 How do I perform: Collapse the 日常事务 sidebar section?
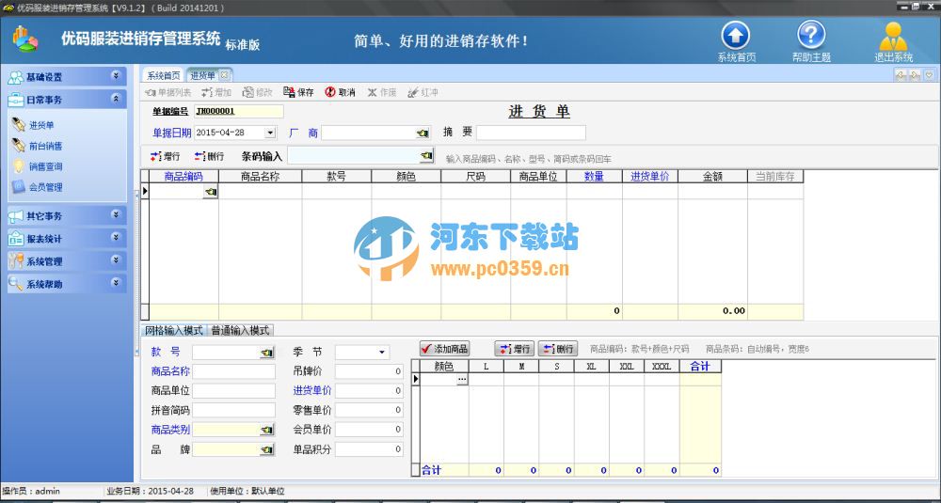pos(116,99)
